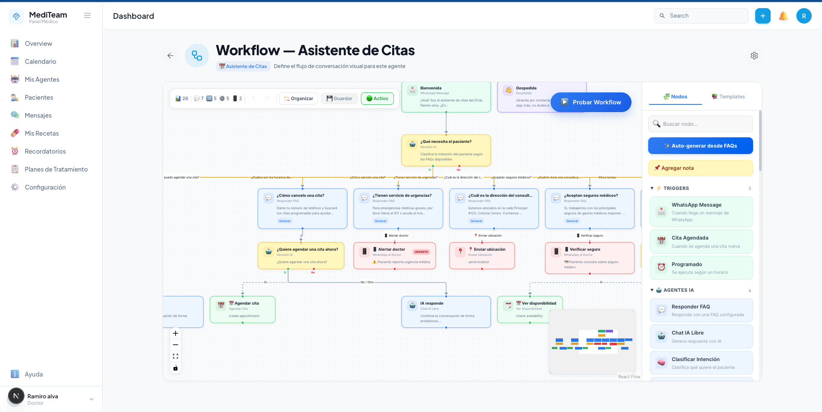Click the Auto-generar desde FAQs button
Viewport: 822px width, 412px height.
(x=700, y=145)
